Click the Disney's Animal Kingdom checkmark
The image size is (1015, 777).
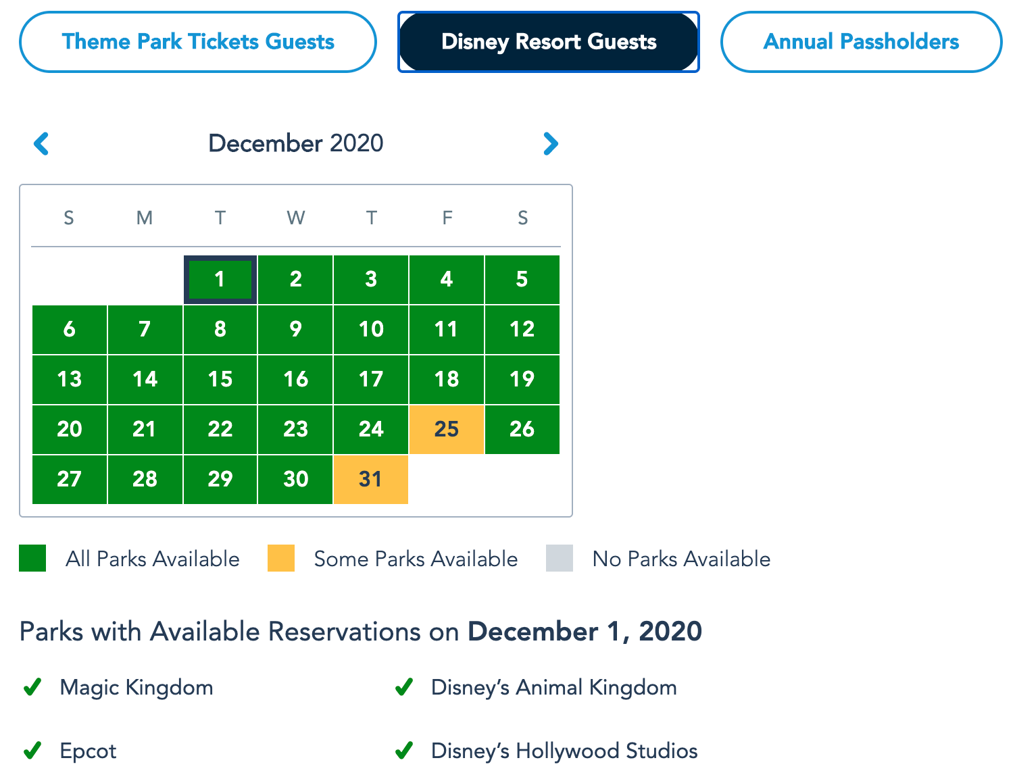pyautogui.click(x=404, y=687)
